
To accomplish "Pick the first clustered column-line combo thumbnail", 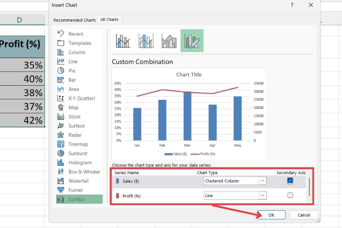I will [123, 41].
